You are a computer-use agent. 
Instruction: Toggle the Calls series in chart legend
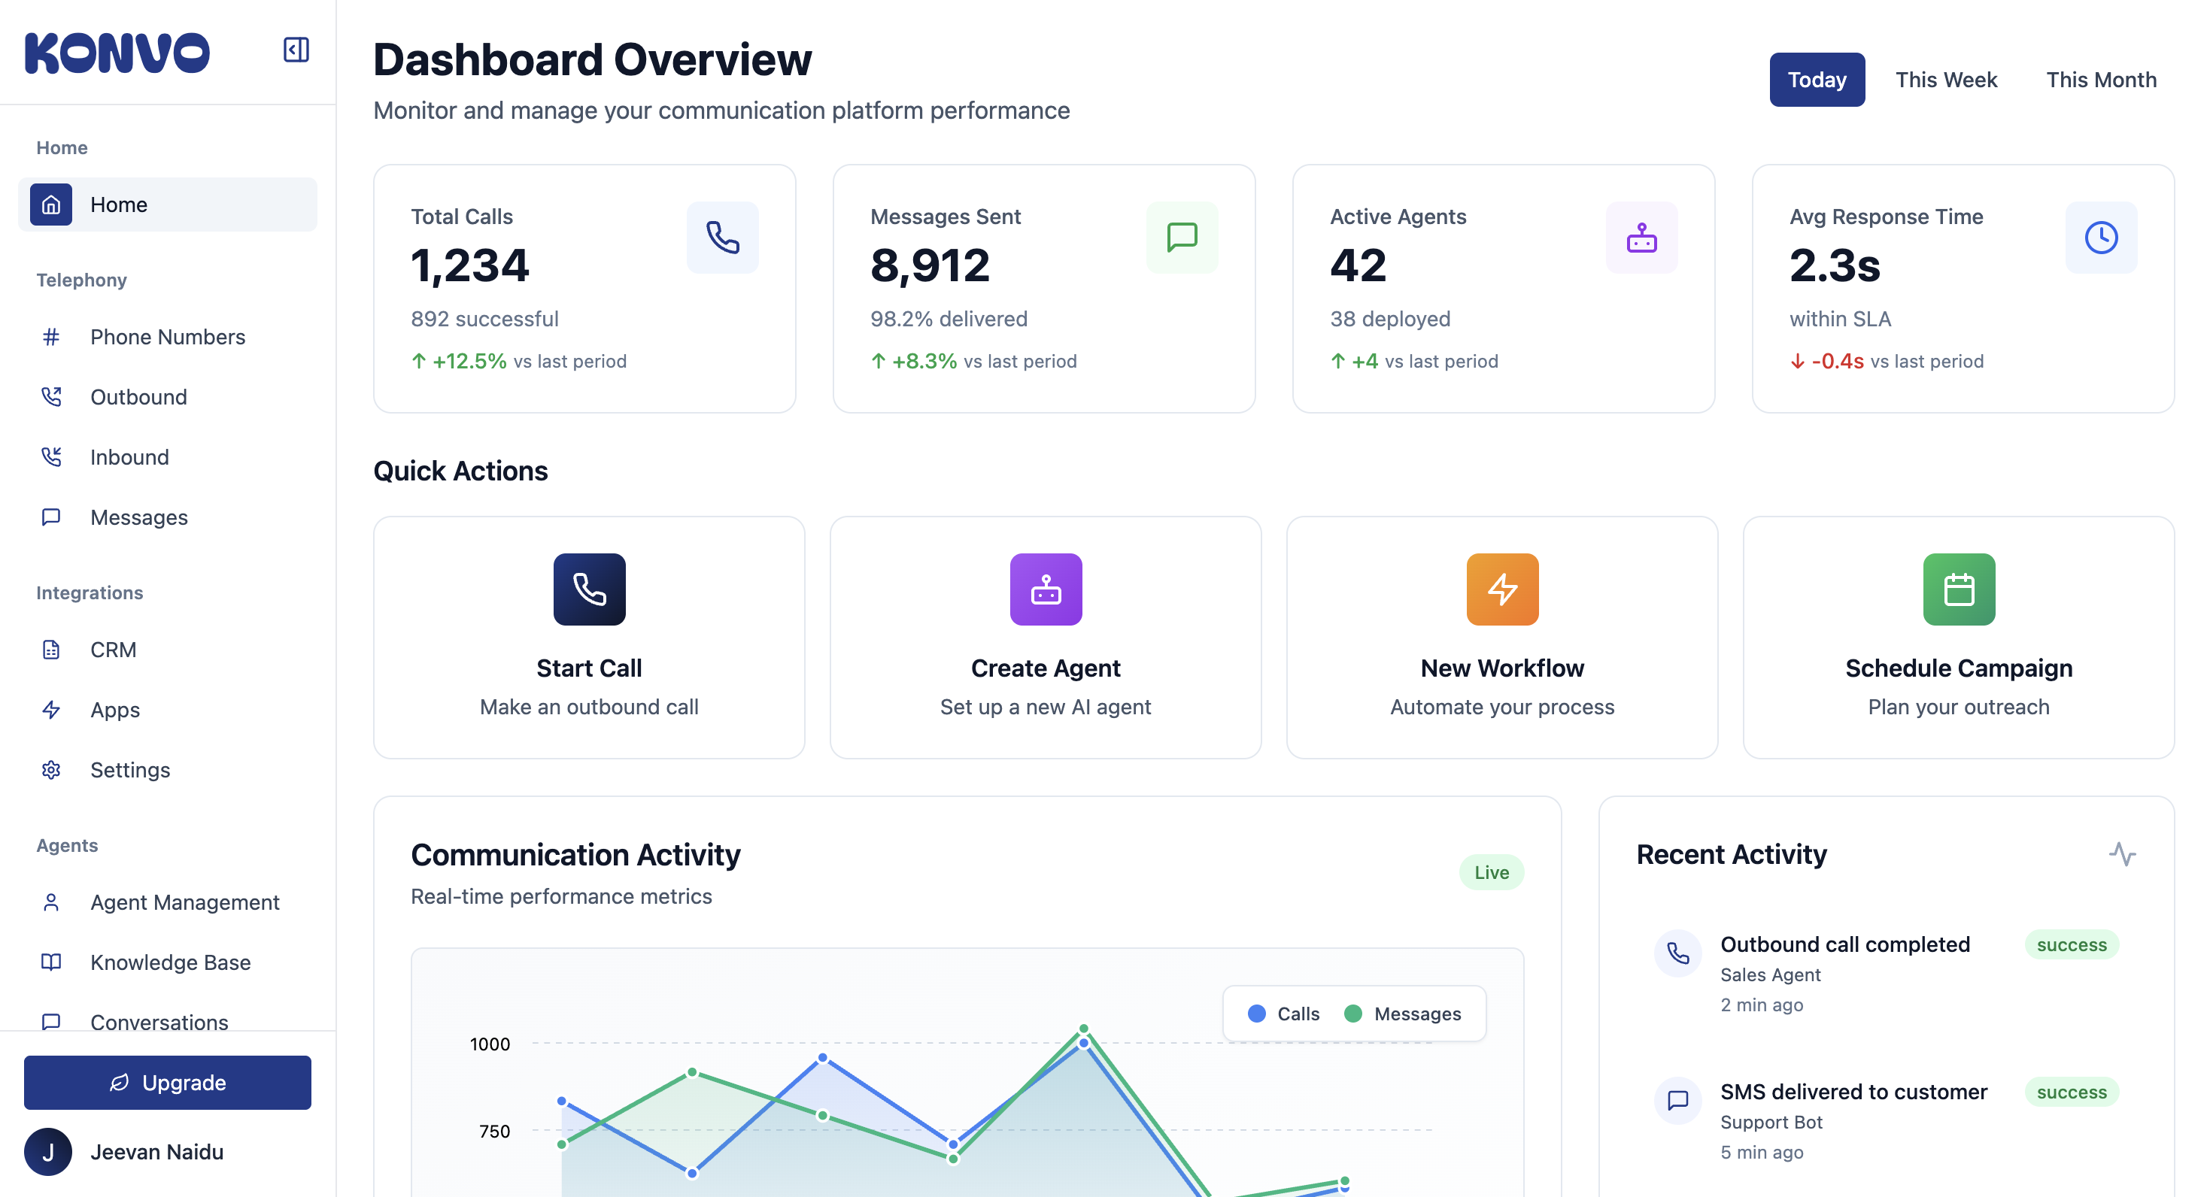click(1283, 1014)
